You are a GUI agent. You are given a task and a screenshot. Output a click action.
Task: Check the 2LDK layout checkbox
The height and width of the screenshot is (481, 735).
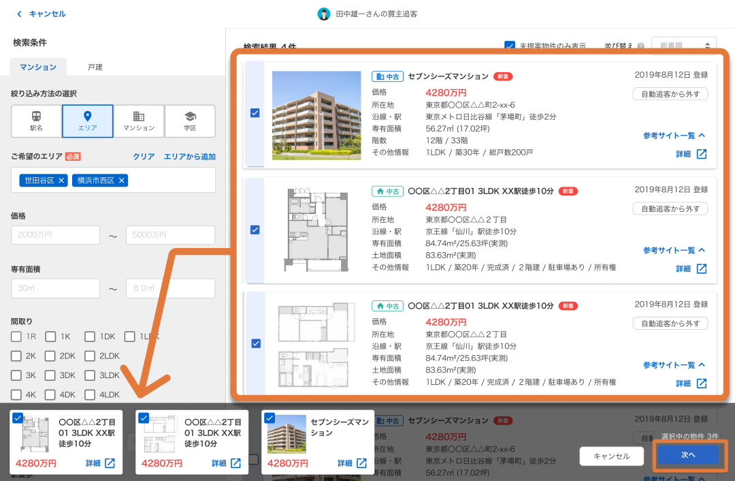90,356
